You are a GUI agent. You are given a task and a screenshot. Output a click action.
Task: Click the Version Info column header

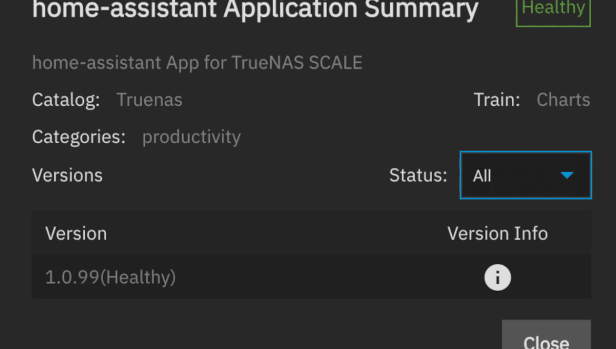coord(498,234)
